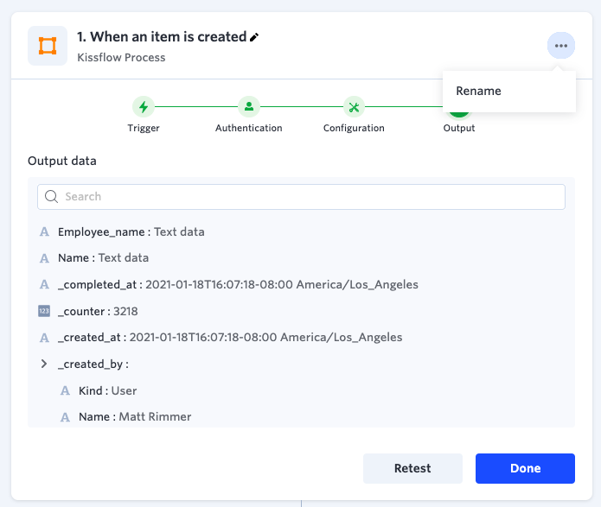The image size is (601, 507).
Task: Select the Name : Text data row
Action: [103, 257]
